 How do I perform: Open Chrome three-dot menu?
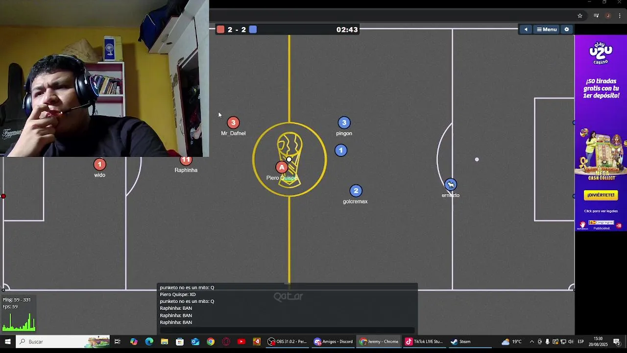click(620, 16)
